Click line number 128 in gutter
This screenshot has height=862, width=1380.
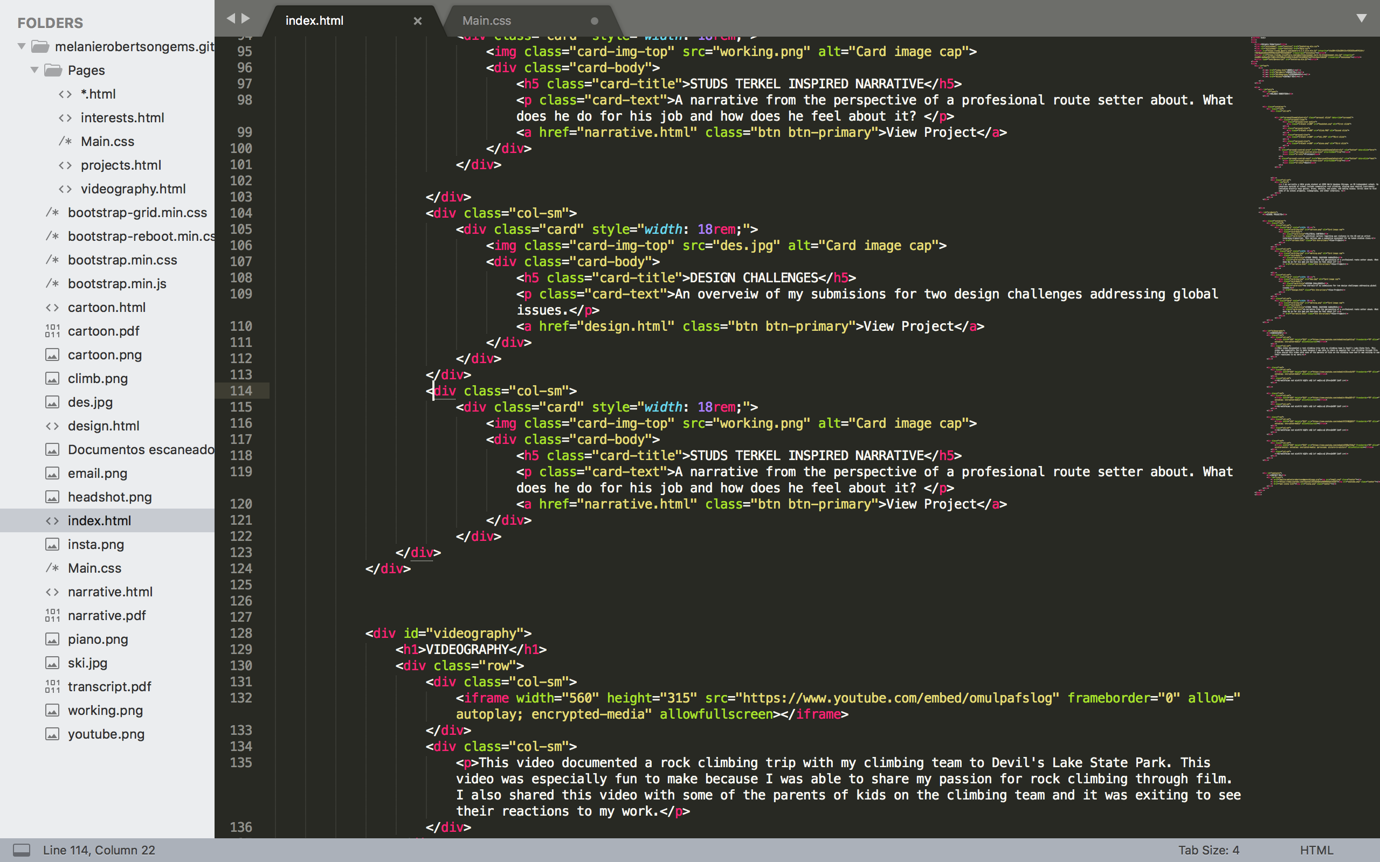pyautogui.click(x=240, y=633)
